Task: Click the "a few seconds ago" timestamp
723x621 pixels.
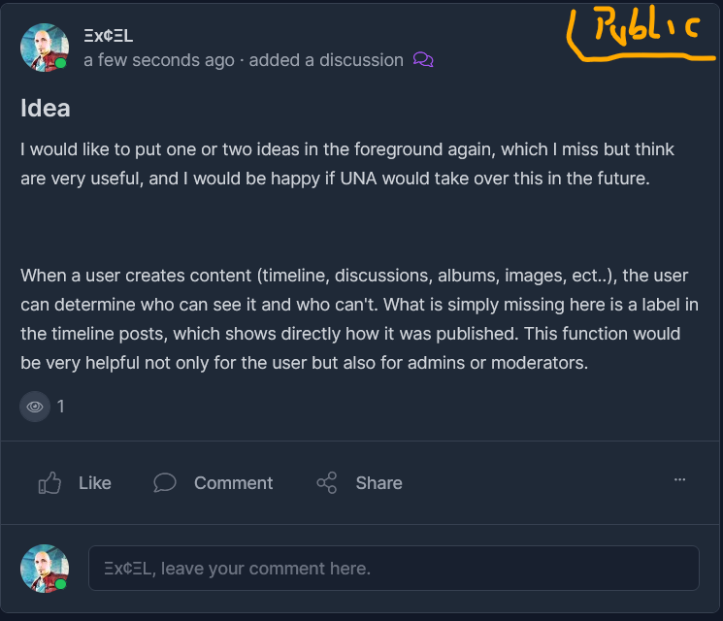Action: tap(159, 60)
